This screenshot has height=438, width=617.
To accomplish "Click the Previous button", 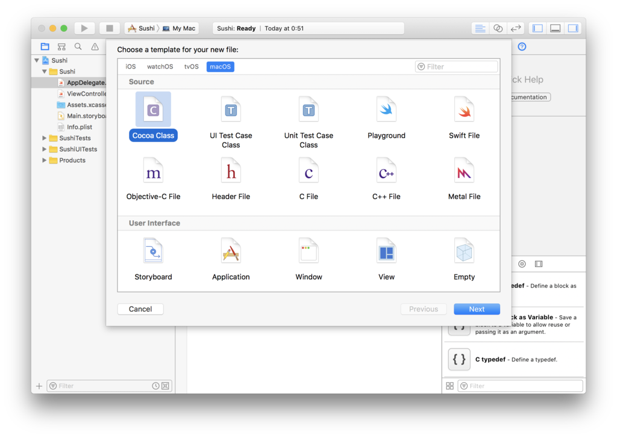I will pos(424,309).
